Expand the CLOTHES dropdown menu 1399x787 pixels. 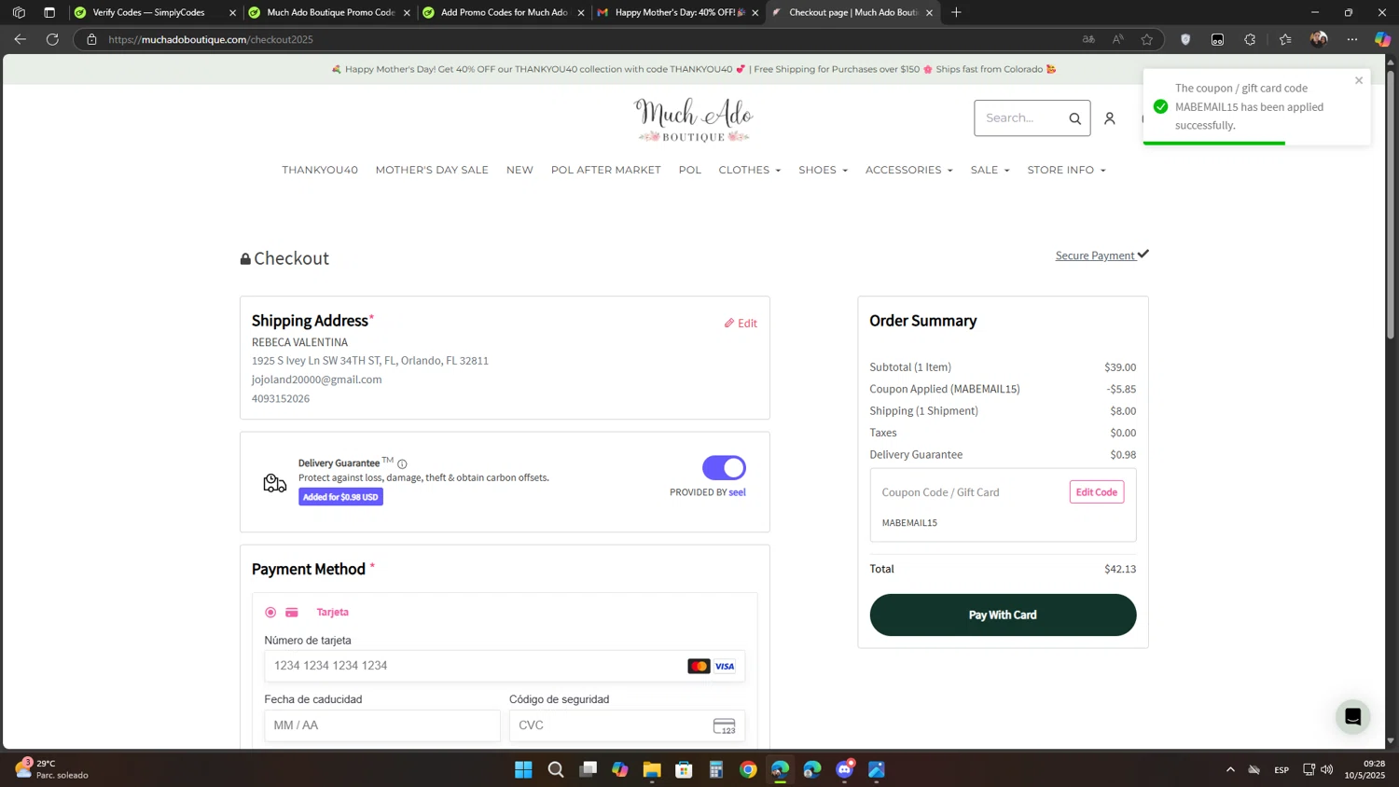[749, 170]
